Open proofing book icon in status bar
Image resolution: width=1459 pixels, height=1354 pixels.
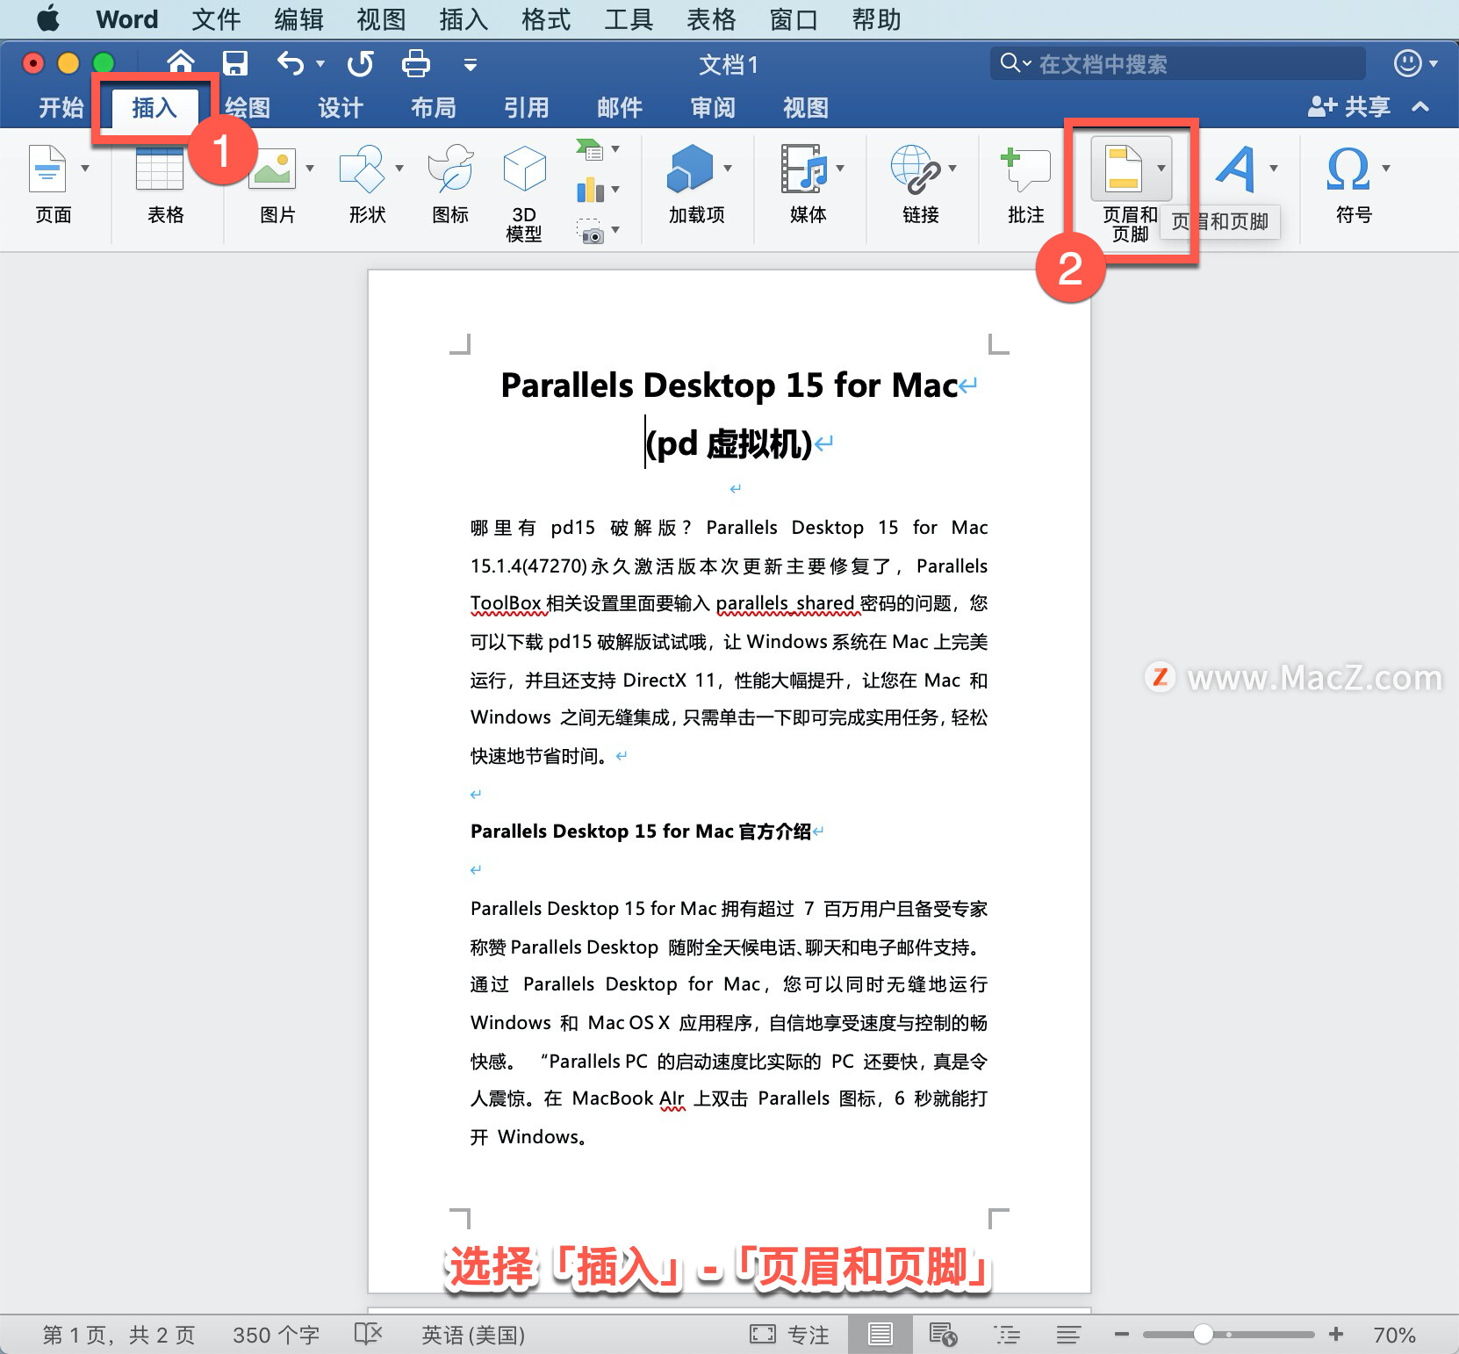pos(369,1334)
